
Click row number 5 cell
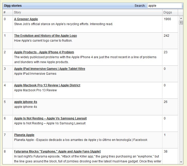(8, 107)
